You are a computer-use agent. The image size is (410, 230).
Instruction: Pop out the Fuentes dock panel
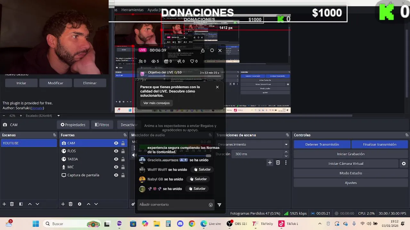pos(125,135)
